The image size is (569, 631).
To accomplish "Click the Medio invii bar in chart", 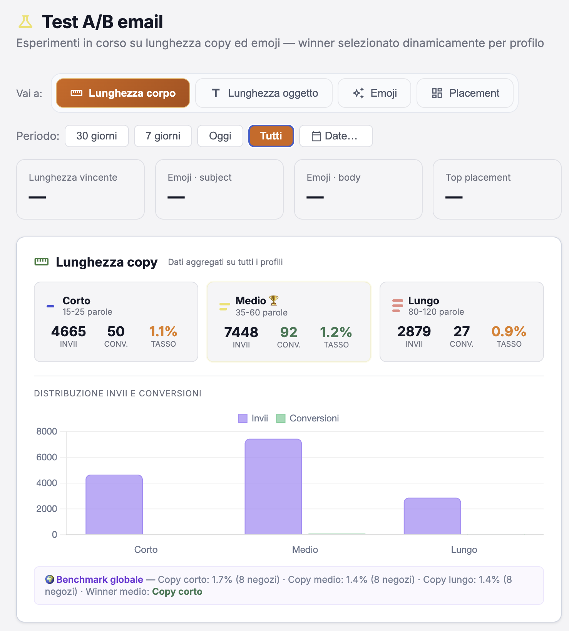I will 273,487.
